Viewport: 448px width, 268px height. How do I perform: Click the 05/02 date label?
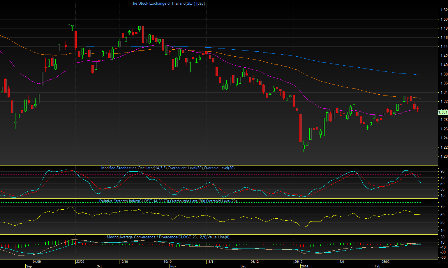click(x=385, y=262)
